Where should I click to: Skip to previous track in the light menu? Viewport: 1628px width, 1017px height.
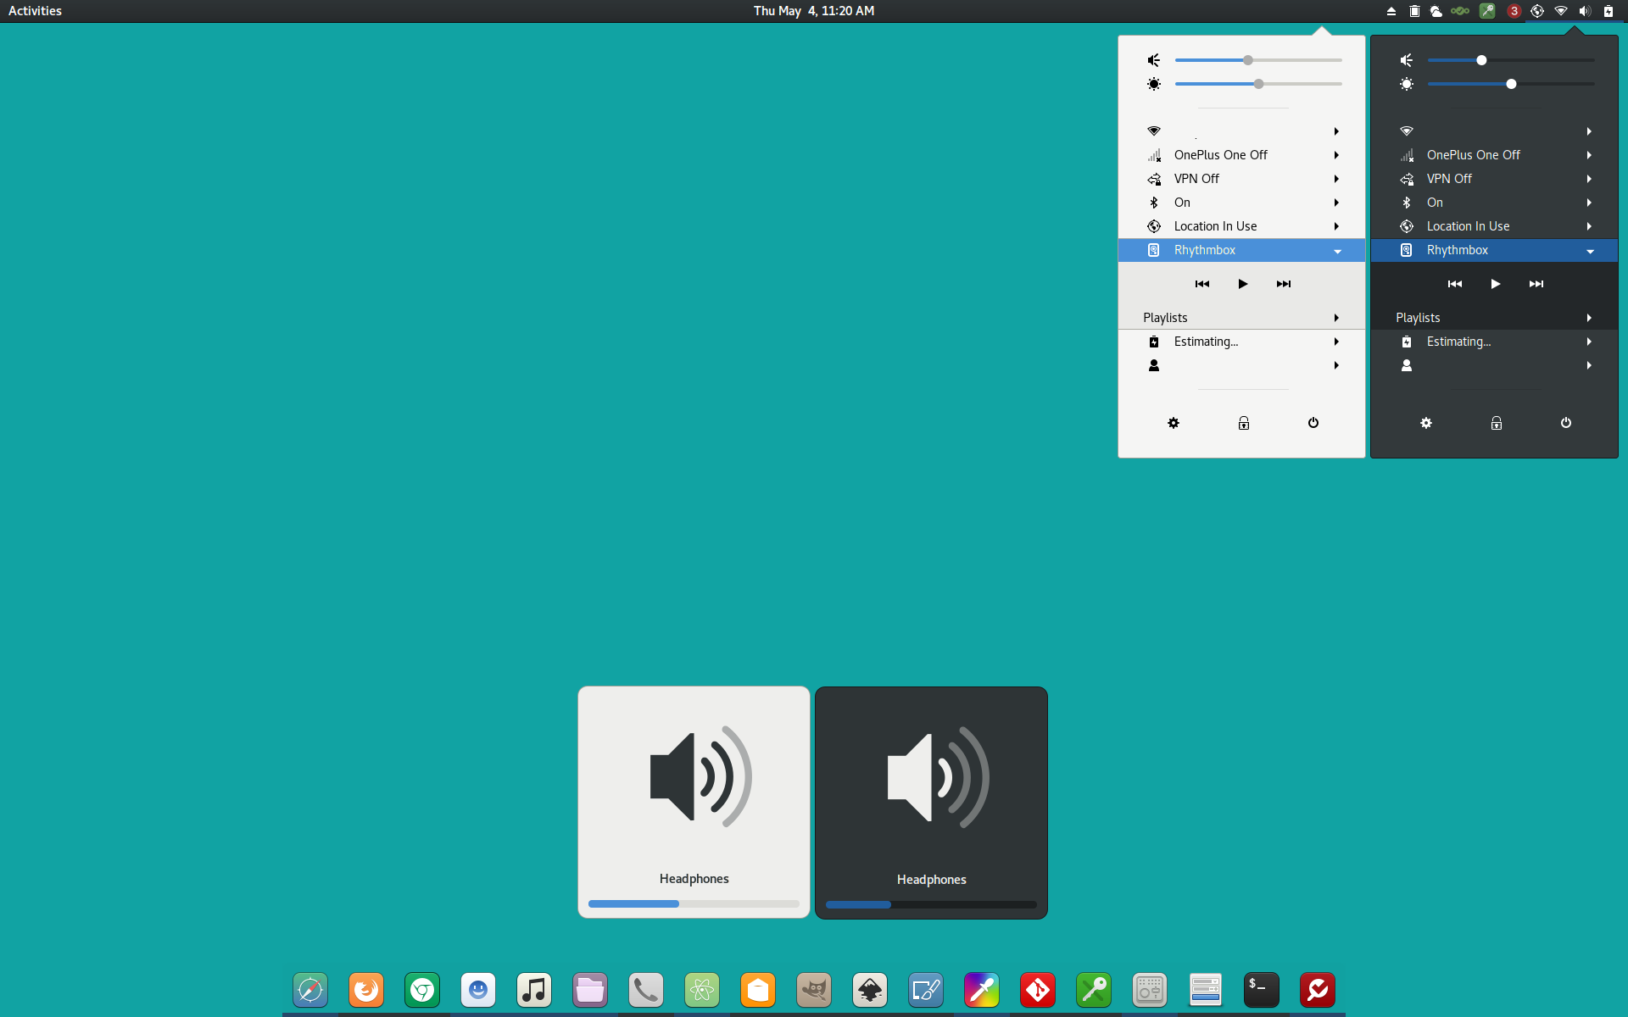pyautogui.click(x=1202, y=284)
